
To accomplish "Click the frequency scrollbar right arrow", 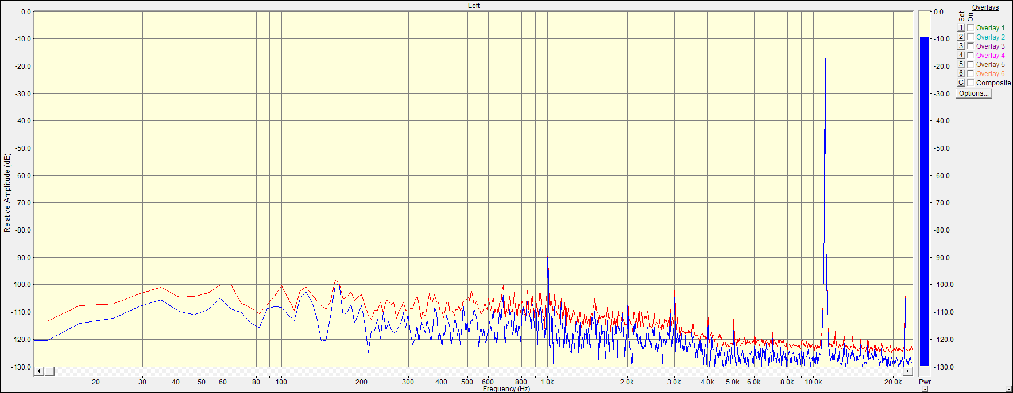I will pyautogui.click(x=908, y=371).
